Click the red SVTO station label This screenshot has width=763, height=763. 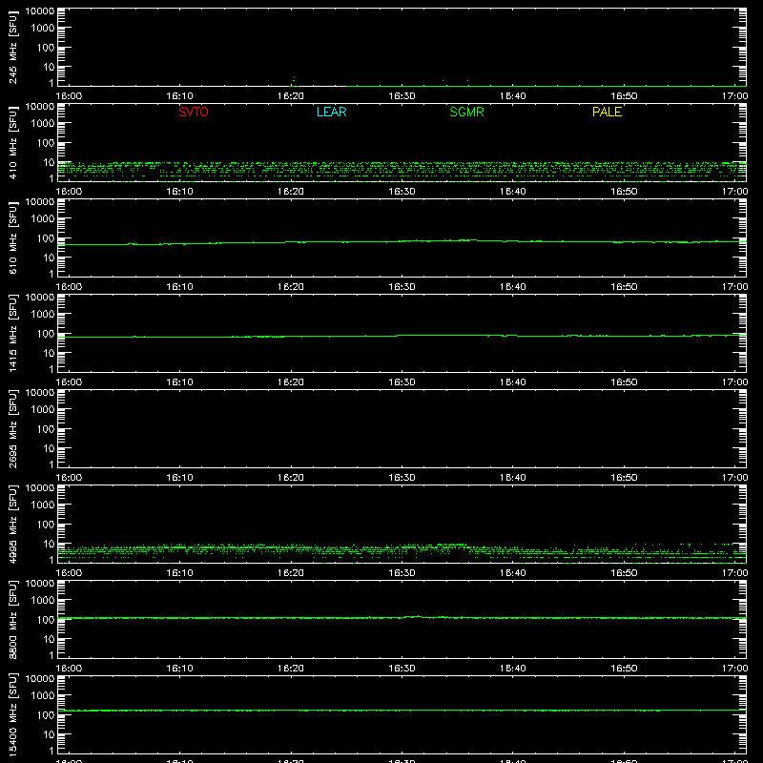tap(194, 112)
